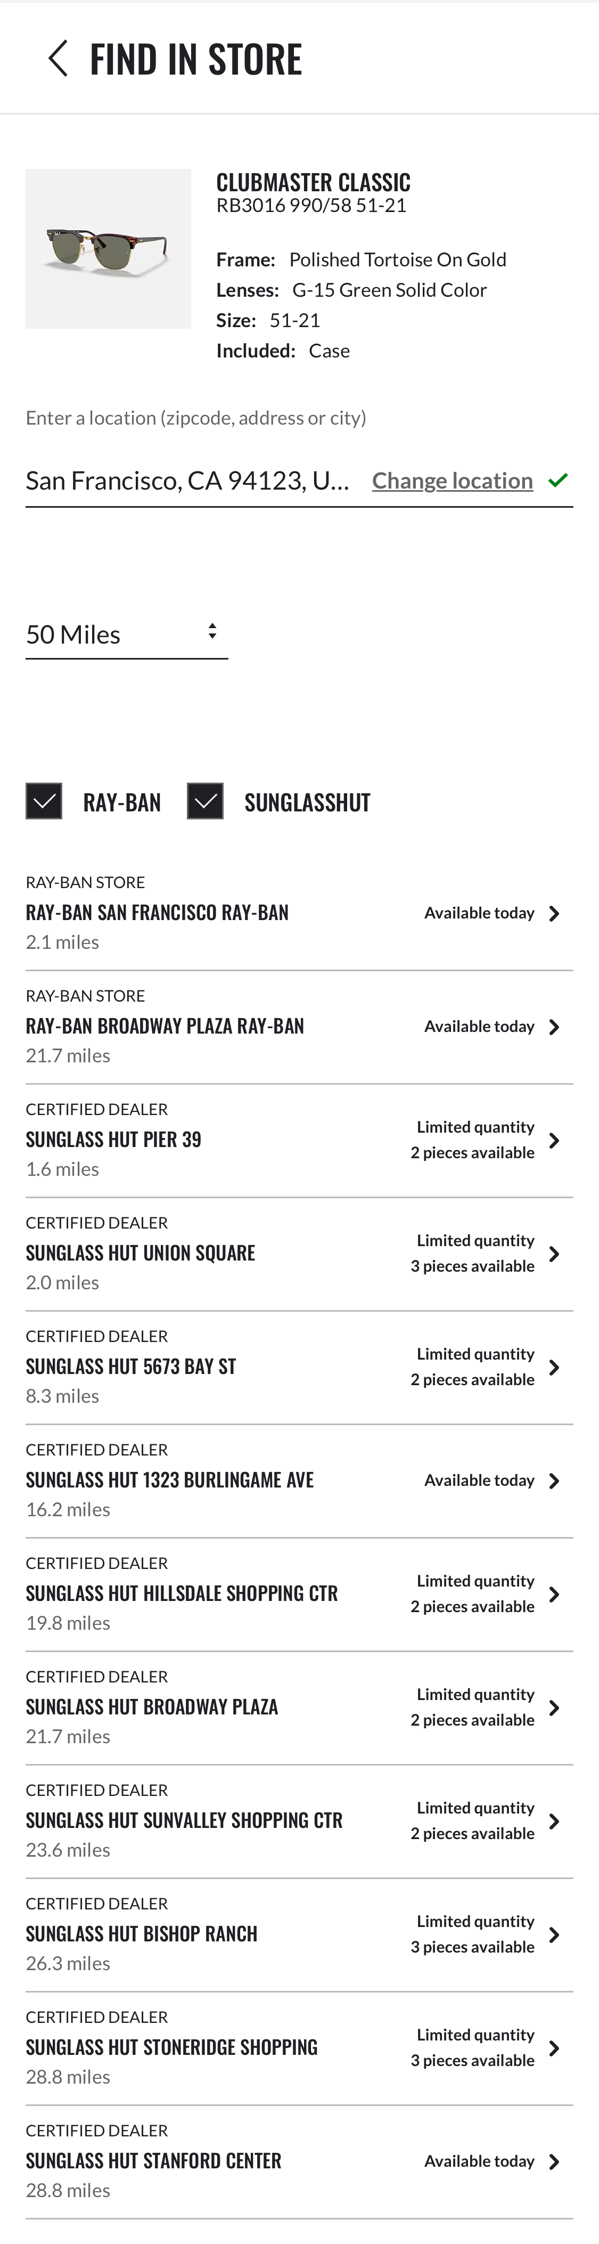Open details for Ray-Ban San Francisco via chevron
The image size is (599, 2244).
point(555,913)
